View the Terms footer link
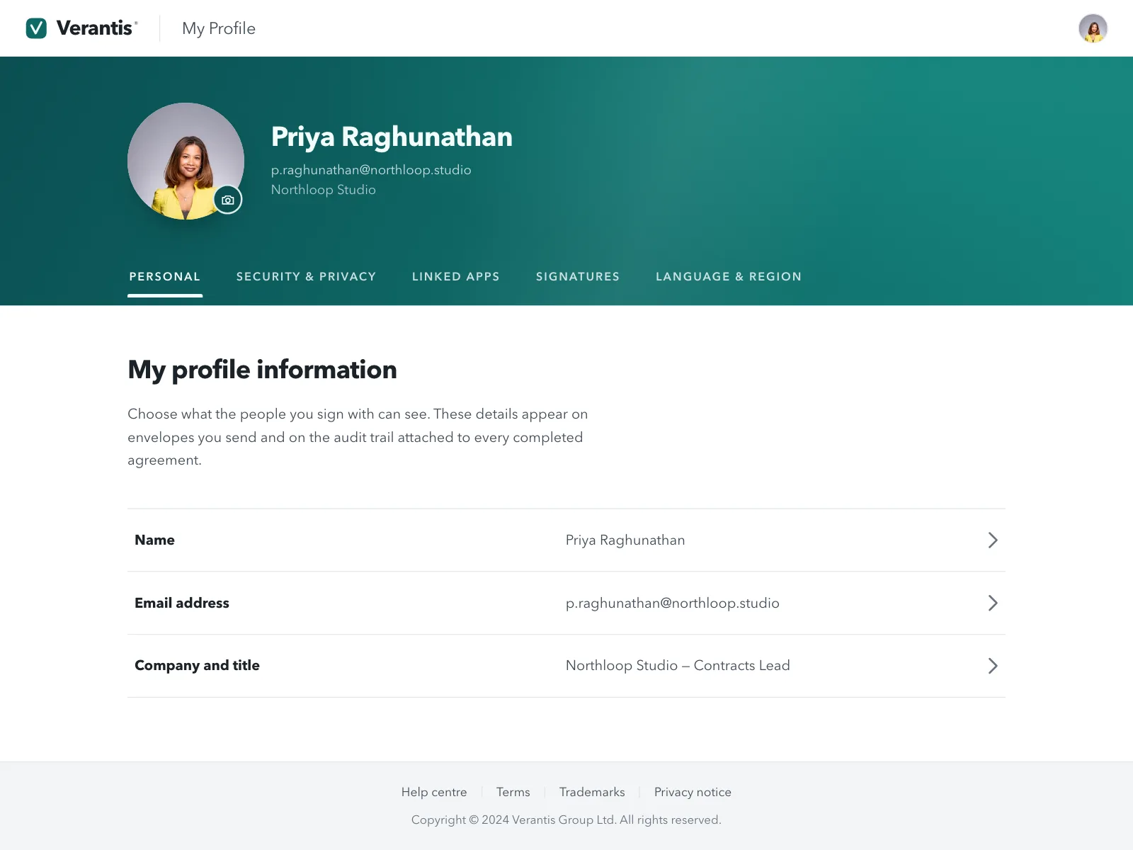Image resolution: width=1133 pixels, height=850 pixels. click(x=513, y=792)
